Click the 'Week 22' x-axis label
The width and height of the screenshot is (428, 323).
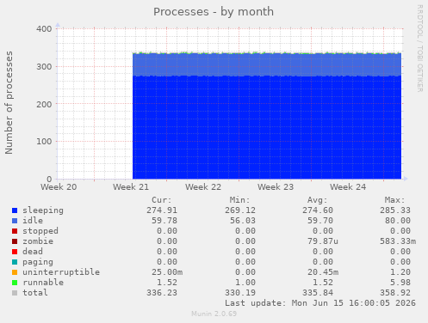coord(203,187)
